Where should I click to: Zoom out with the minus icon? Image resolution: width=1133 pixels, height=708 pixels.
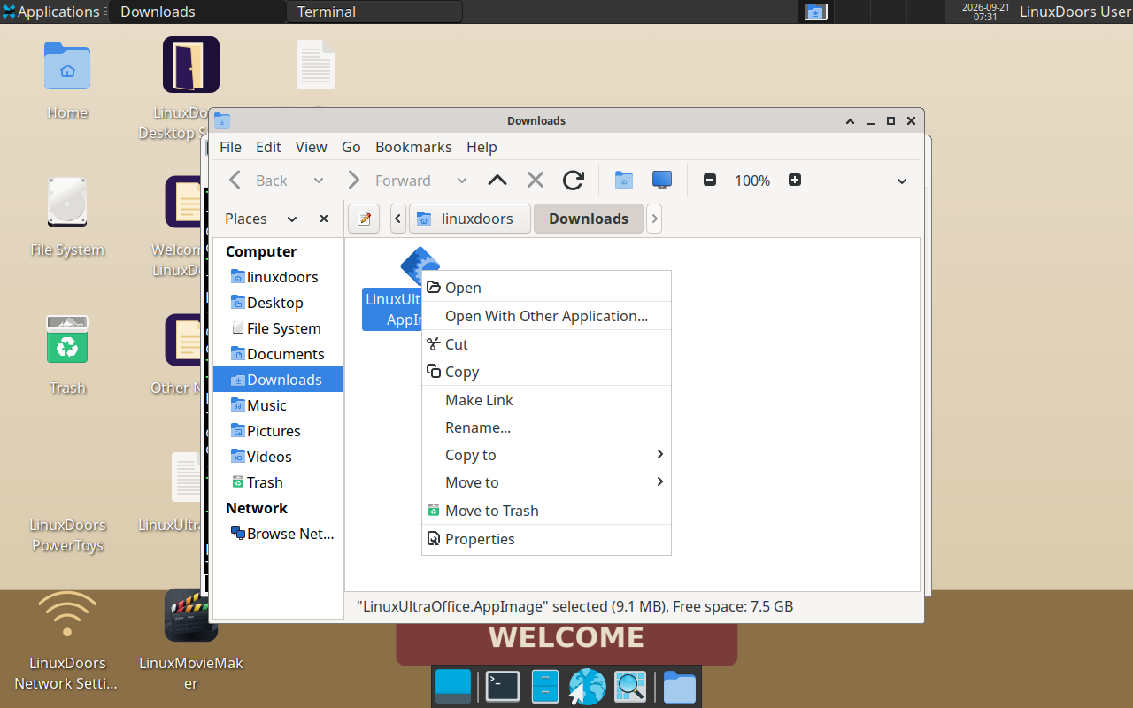[x=709, y=181]
